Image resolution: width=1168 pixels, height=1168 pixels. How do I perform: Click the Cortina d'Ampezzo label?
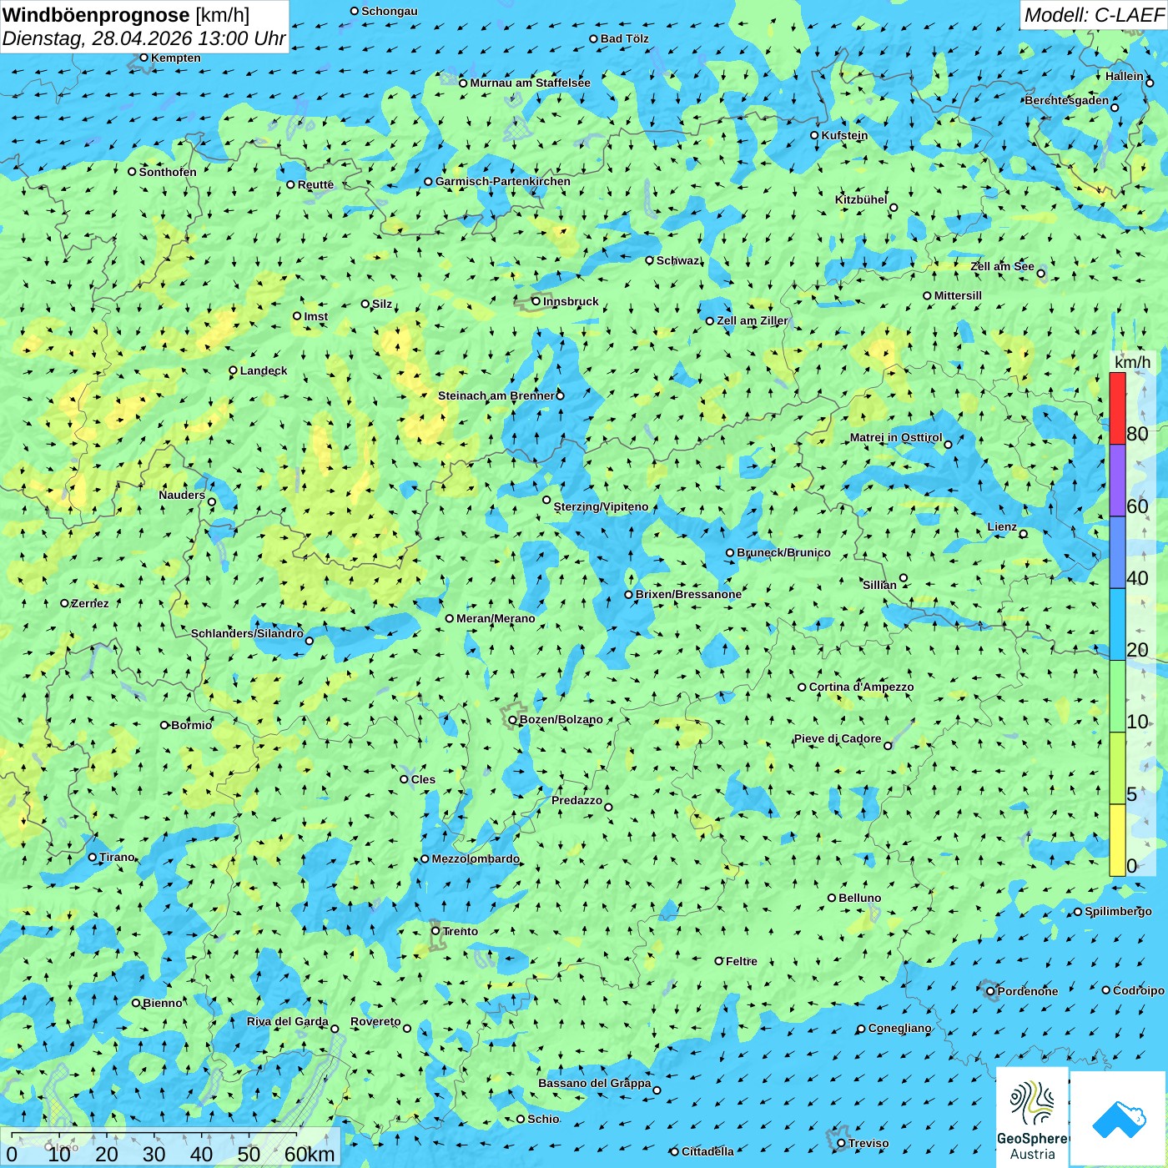861,687
